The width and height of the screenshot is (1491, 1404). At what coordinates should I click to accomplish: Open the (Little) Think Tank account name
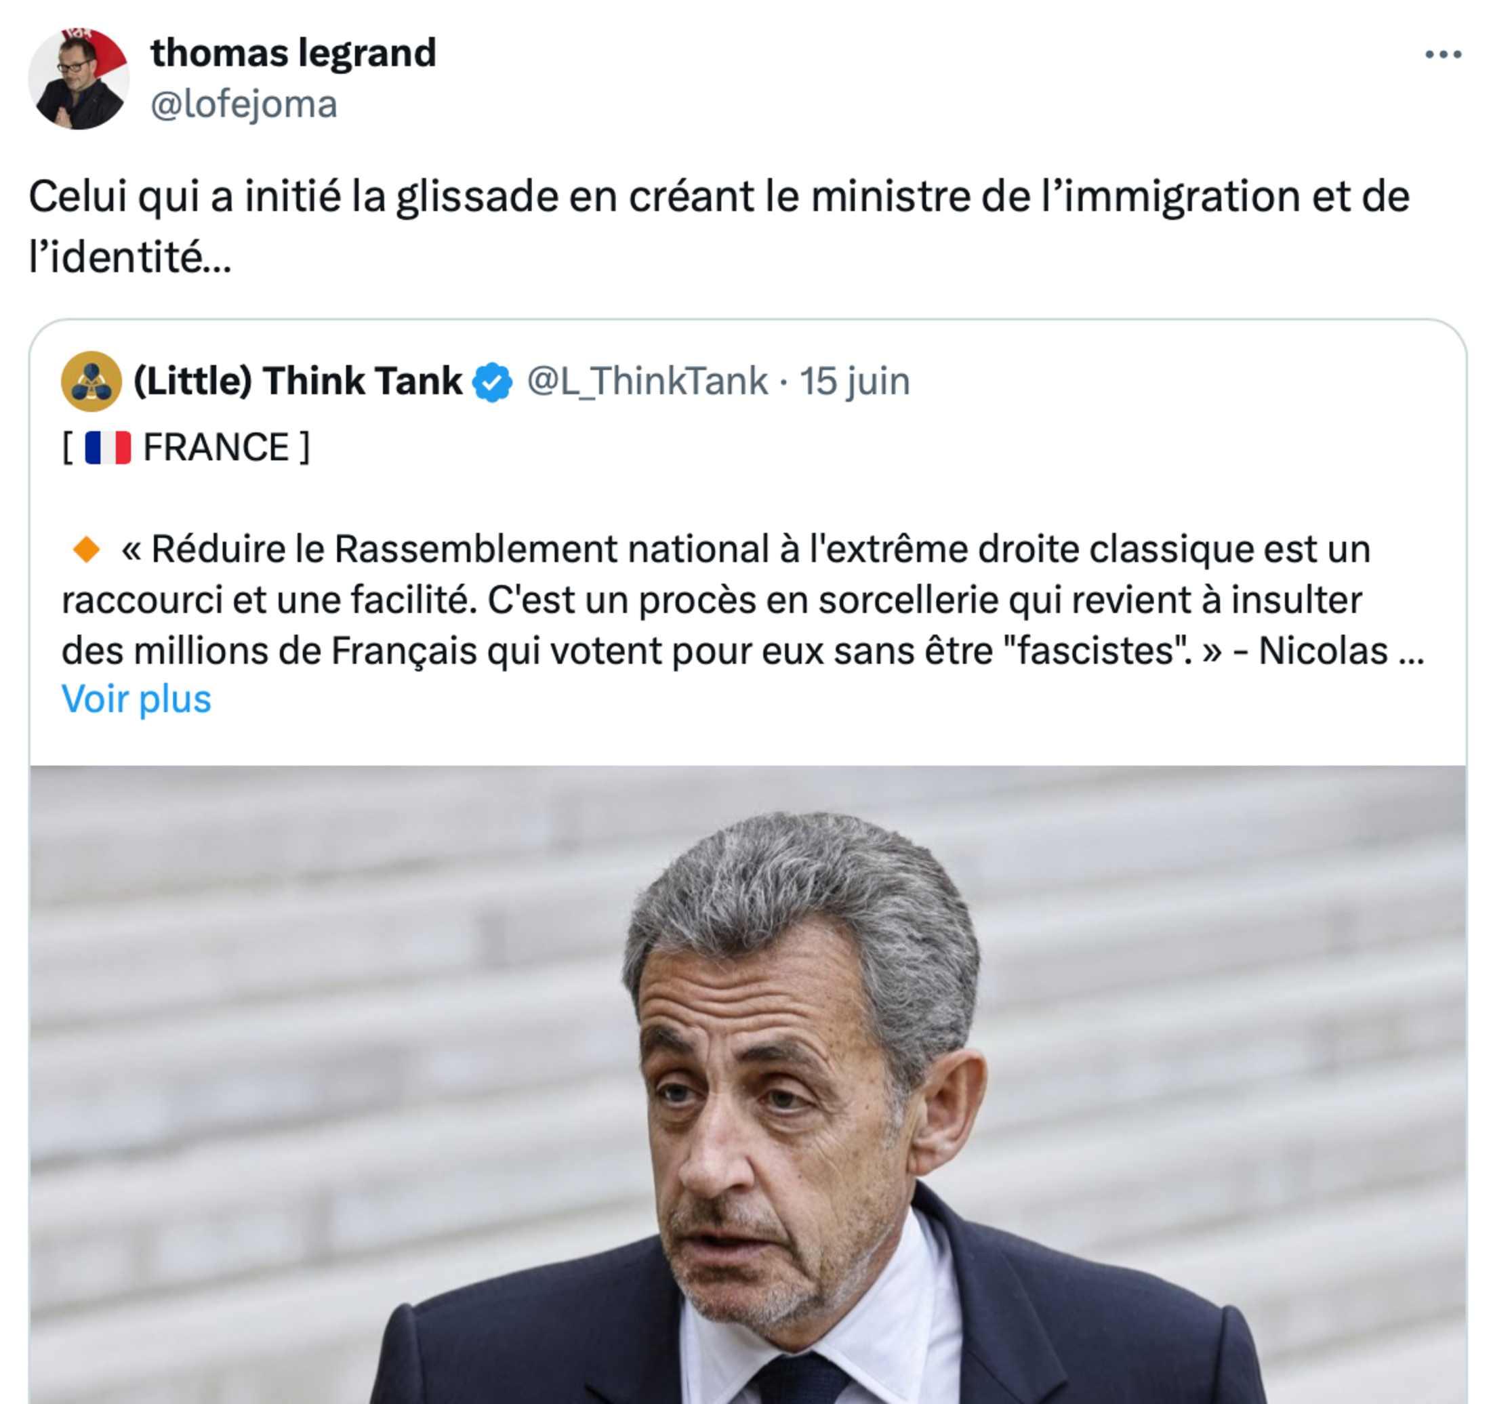[x=298, y=380]
